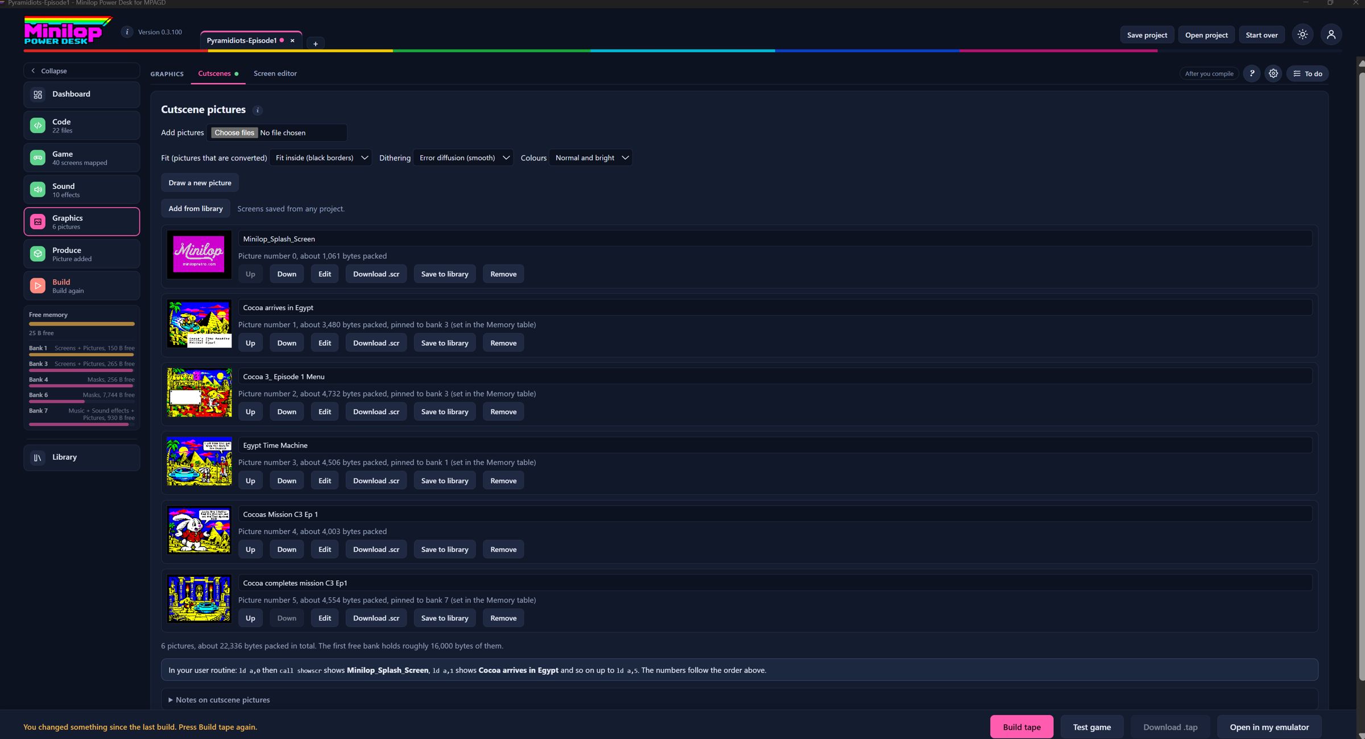1365x739 pixels.
Task: Click Add from library button
Action: click(196, 208)
